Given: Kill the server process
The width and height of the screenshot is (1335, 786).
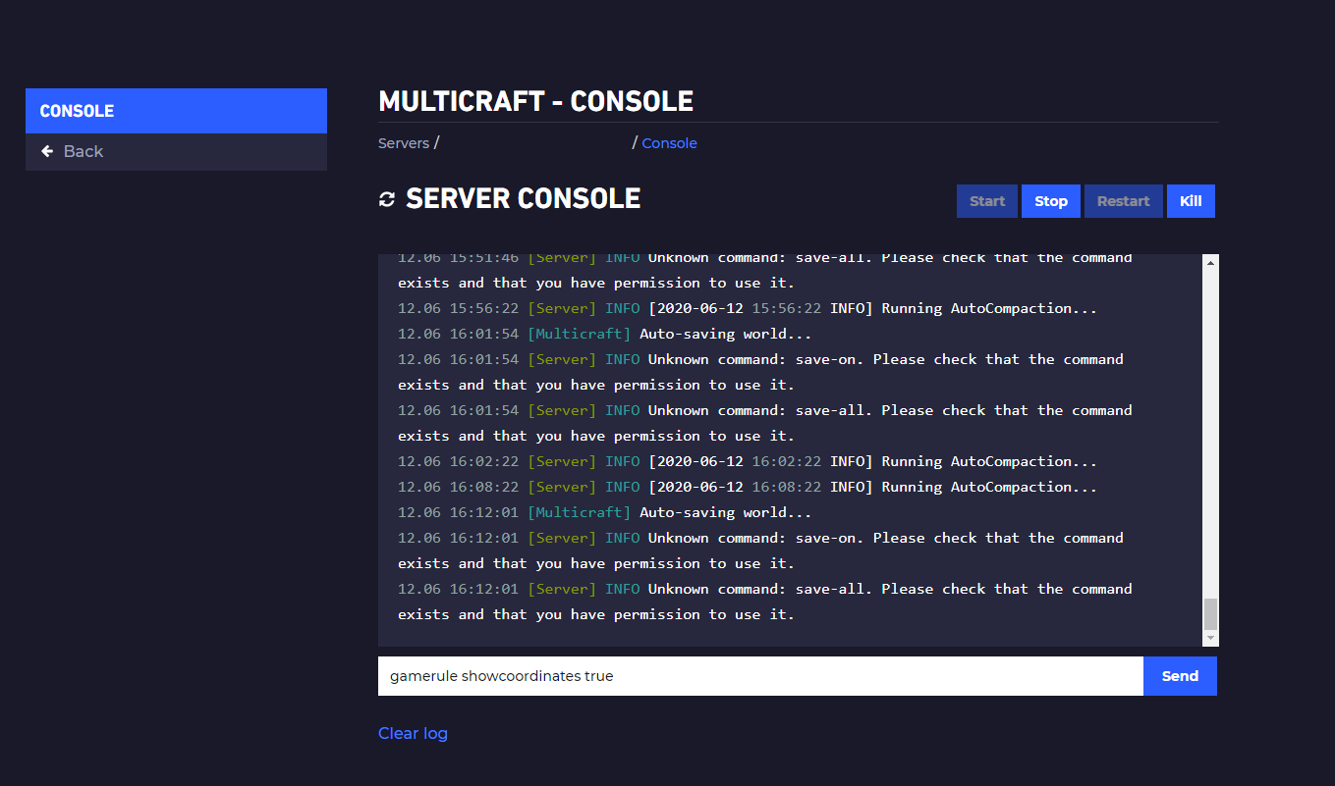Looking at the screenshot, I should pyautogui.click(x=1191, y=200).
